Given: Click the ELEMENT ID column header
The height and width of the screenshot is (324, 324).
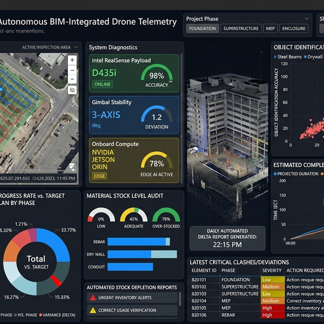Looking at the screenshot, I should [x=204, y=271].
